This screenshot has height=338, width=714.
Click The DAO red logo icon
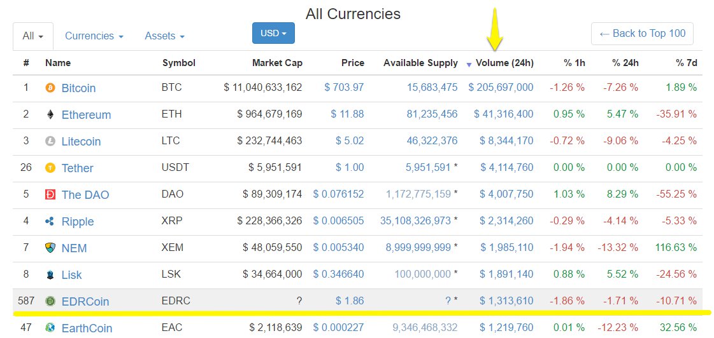click(50, 195)
